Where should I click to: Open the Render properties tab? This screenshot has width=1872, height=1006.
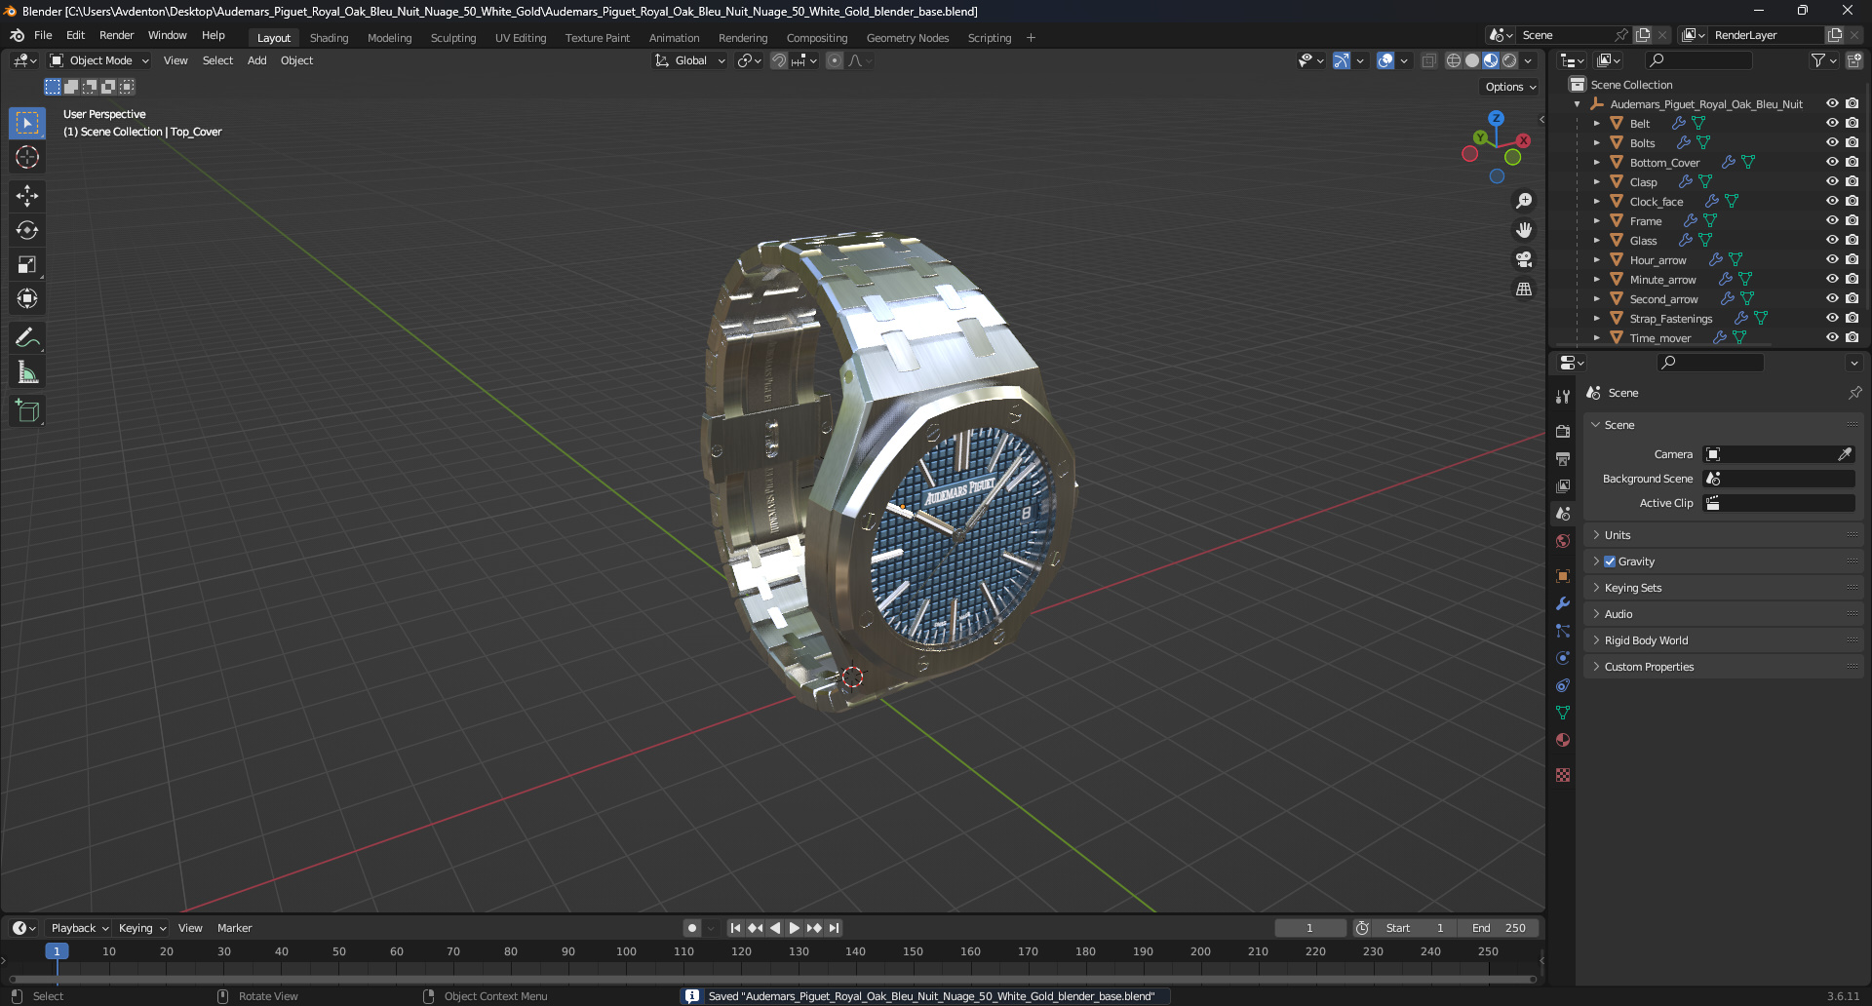pos(1563,431)
